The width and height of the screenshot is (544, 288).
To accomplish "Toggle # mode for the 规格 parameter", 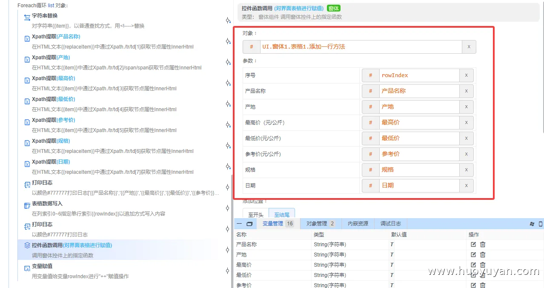I will pyautogui.click(x=371, y=170).
